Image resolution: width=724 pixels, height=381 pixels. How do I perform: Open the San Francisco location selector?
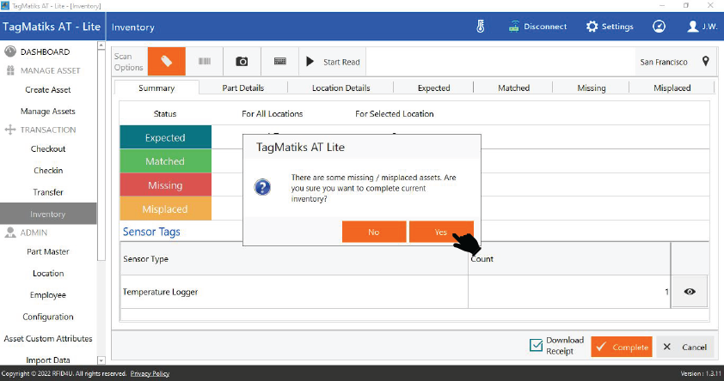[x=664, y=62]
